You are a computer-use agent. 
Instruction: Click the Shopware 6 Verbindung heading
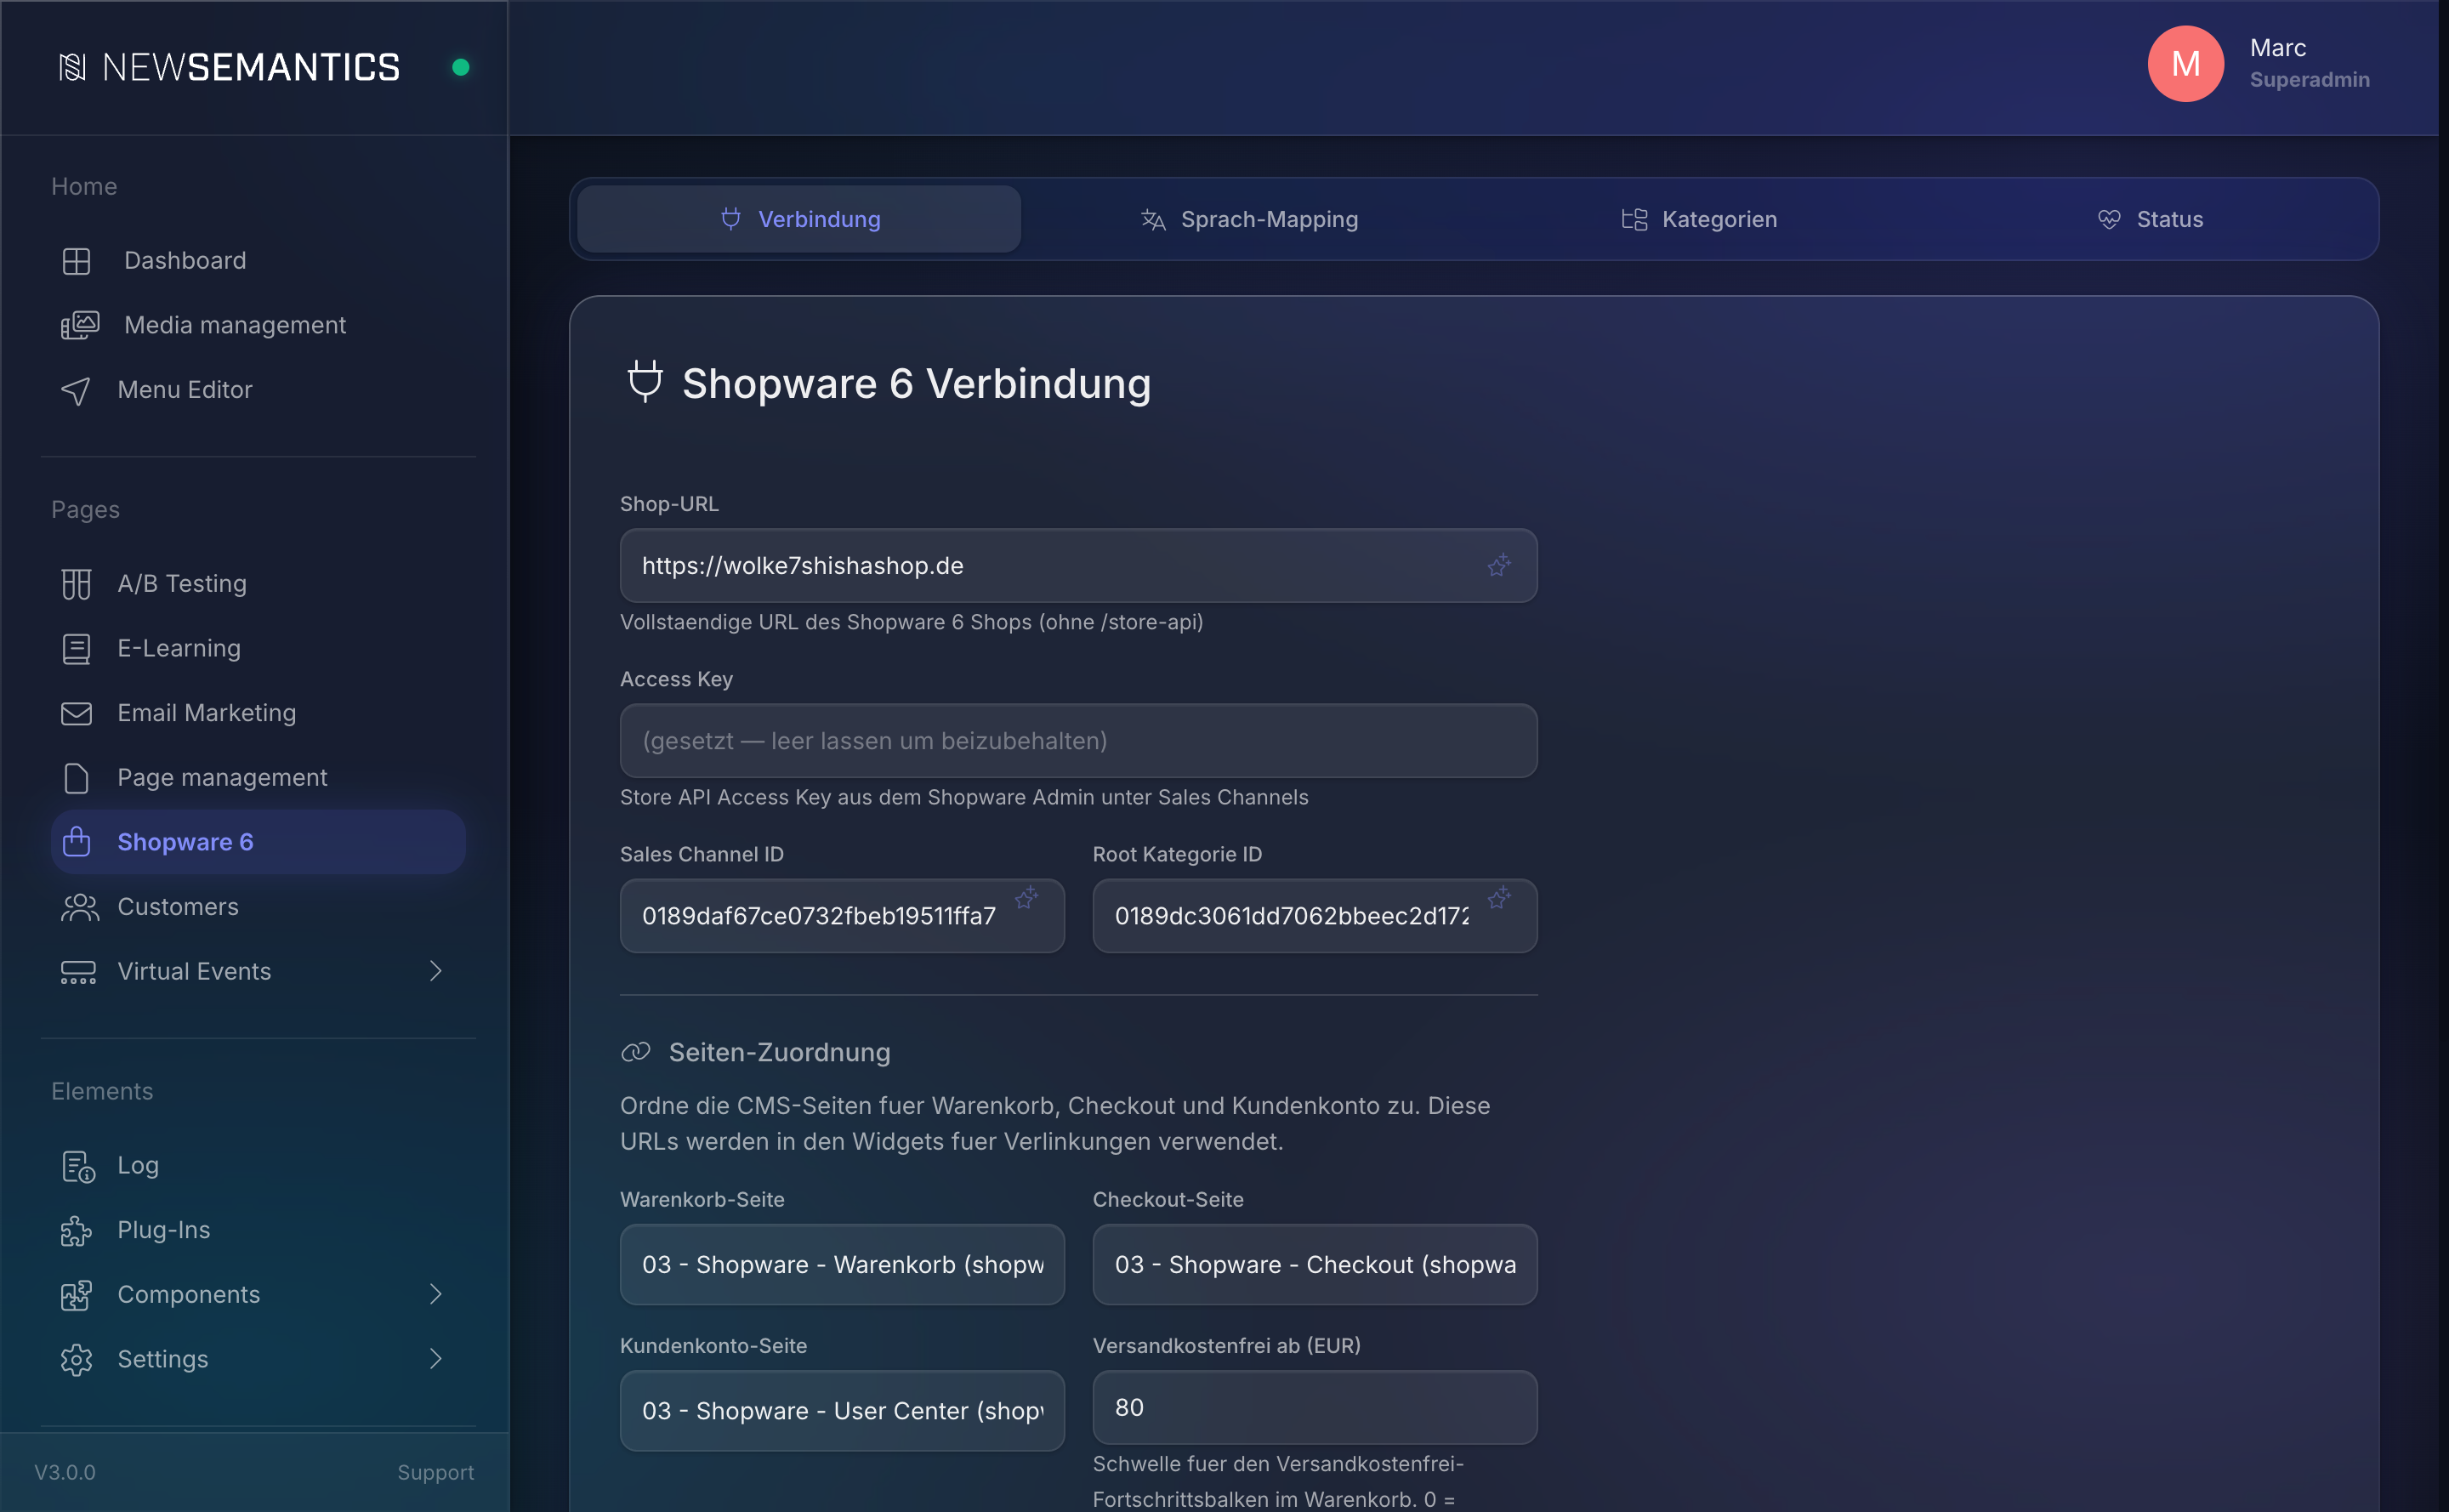tap(916, 384)
